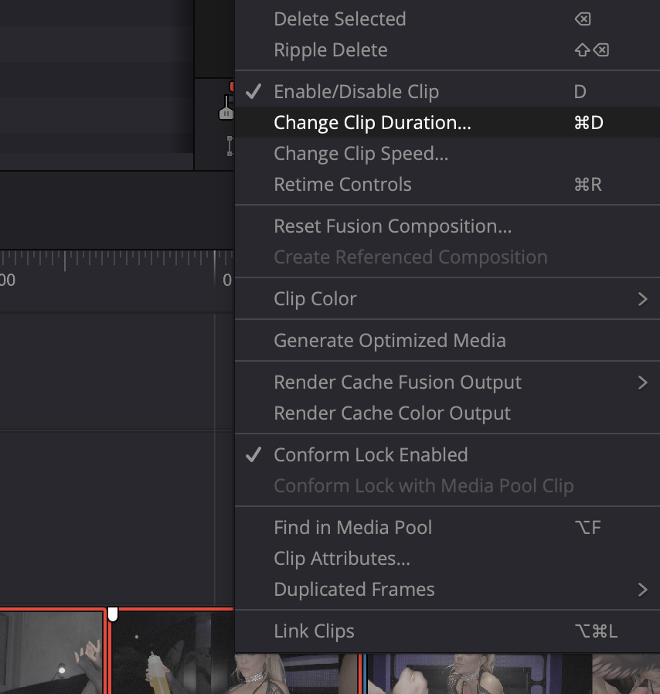Open Change Clip Speed dialog
This screenshot has height=694, width=660.
[x=447, y=154]
